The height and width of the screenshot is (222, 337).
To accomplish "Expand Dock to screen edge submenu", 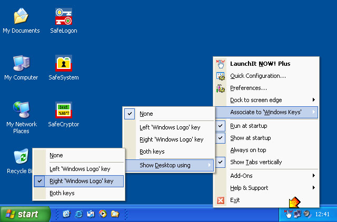I will [x=266, y=100].
